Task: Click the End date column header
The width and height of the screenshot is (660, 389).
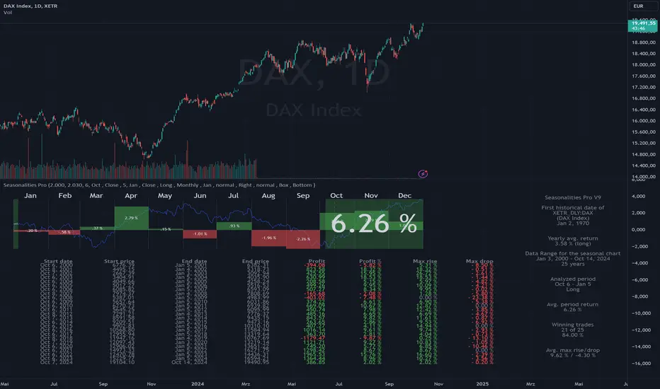Action: [x=194, y=261]
